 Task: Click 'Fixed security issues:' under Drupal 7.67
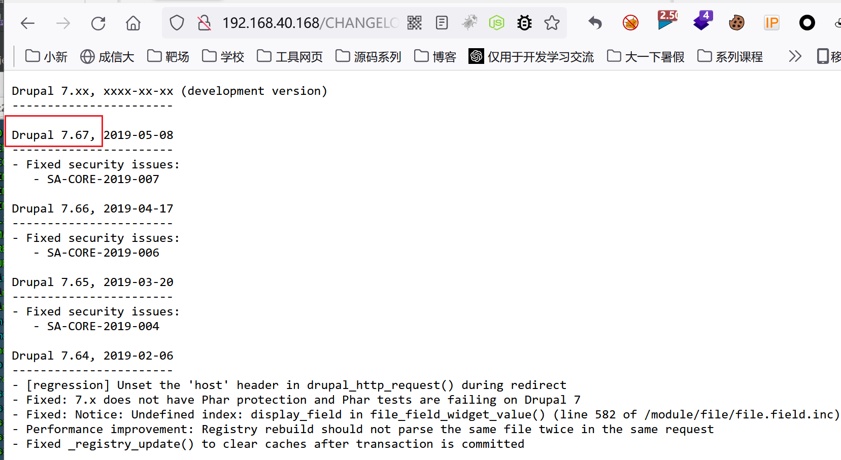103,164
